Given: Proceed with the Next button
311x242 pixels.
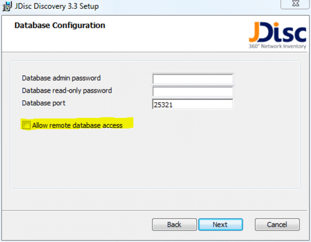Looking at the screenshot, I should click(220, 225).
